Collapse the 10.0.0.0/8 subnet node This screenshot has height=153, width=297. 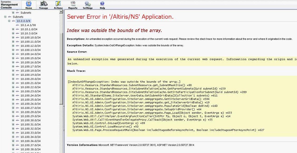(9, 21)
